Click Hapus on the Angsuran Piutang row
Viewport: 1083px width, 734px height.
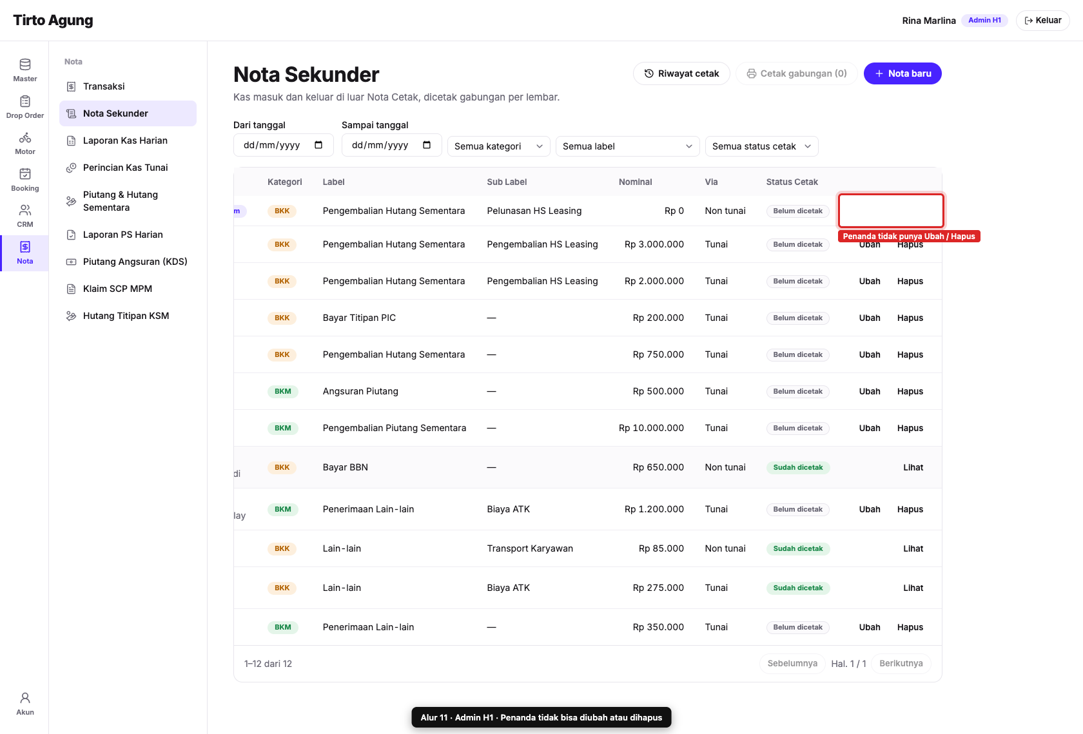(910, 391)
